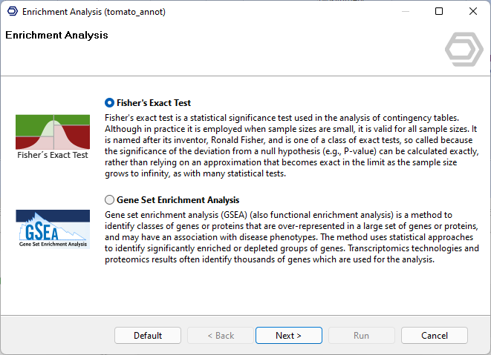The image size is (491, 355).
Task: Proceed with the Next > button
Action: tap(288, 336)
